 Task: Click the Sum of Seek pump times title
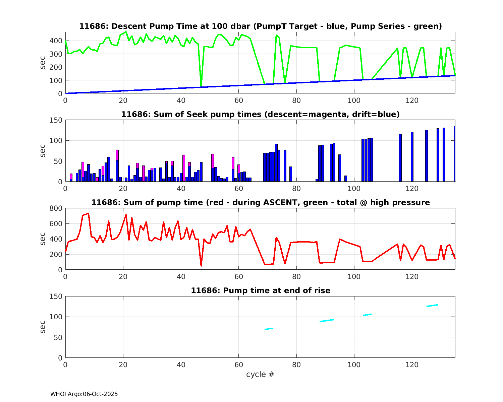pyautogui.click(x=260, y=114)
